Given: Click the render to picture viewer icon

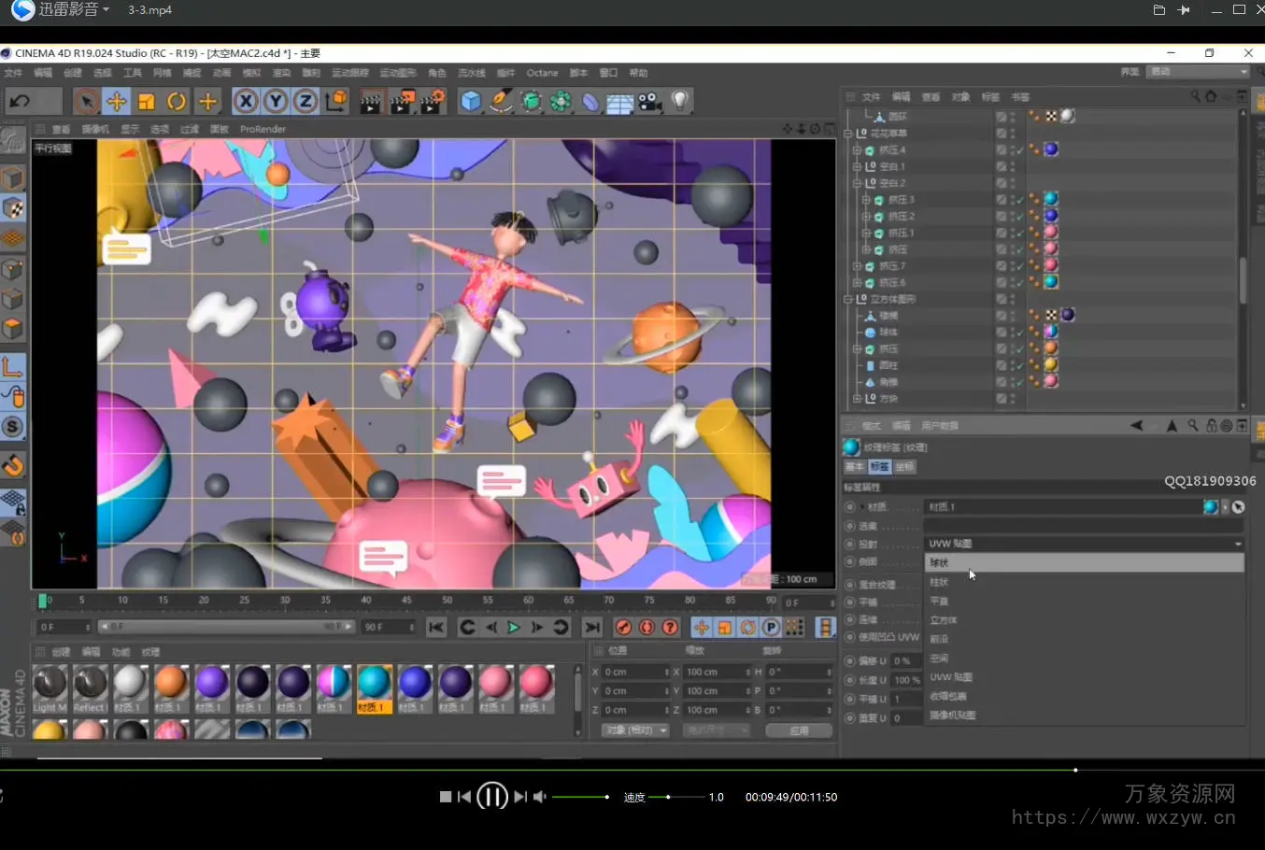Looking at the screenshot, I should 401,101.
